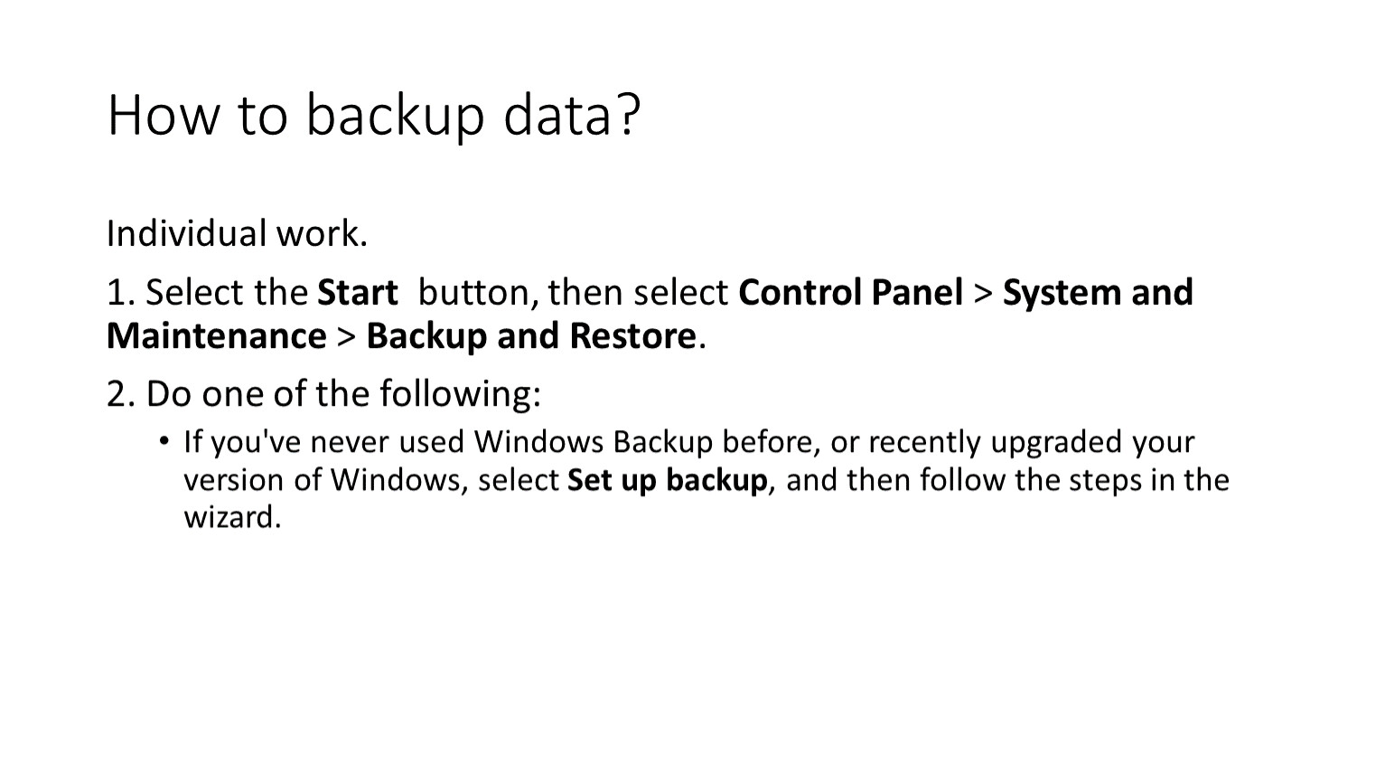Click the word 'data?' in the title
Viewport: 1385px width, 781px height.
tap(572, 115)
